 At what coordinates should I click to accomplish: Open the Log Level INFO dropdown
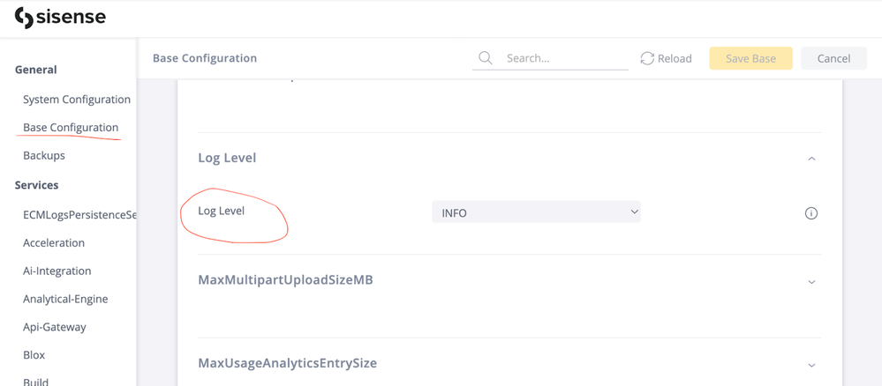[x=536, y=212]
